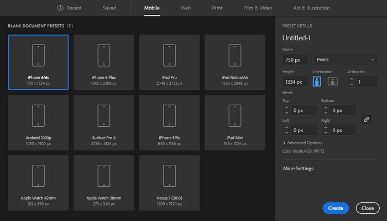This screenshot has height=221, width=387.
Task: Set landscape orientation
Action: pos(332,82)
